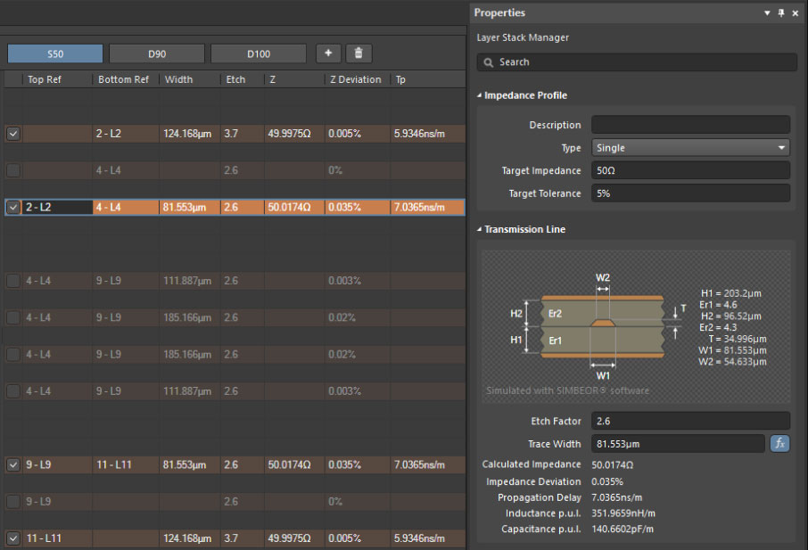Click the transmission line cross-section diagram
The height and width of the screenshot is (550, 808).
[602, 326]
